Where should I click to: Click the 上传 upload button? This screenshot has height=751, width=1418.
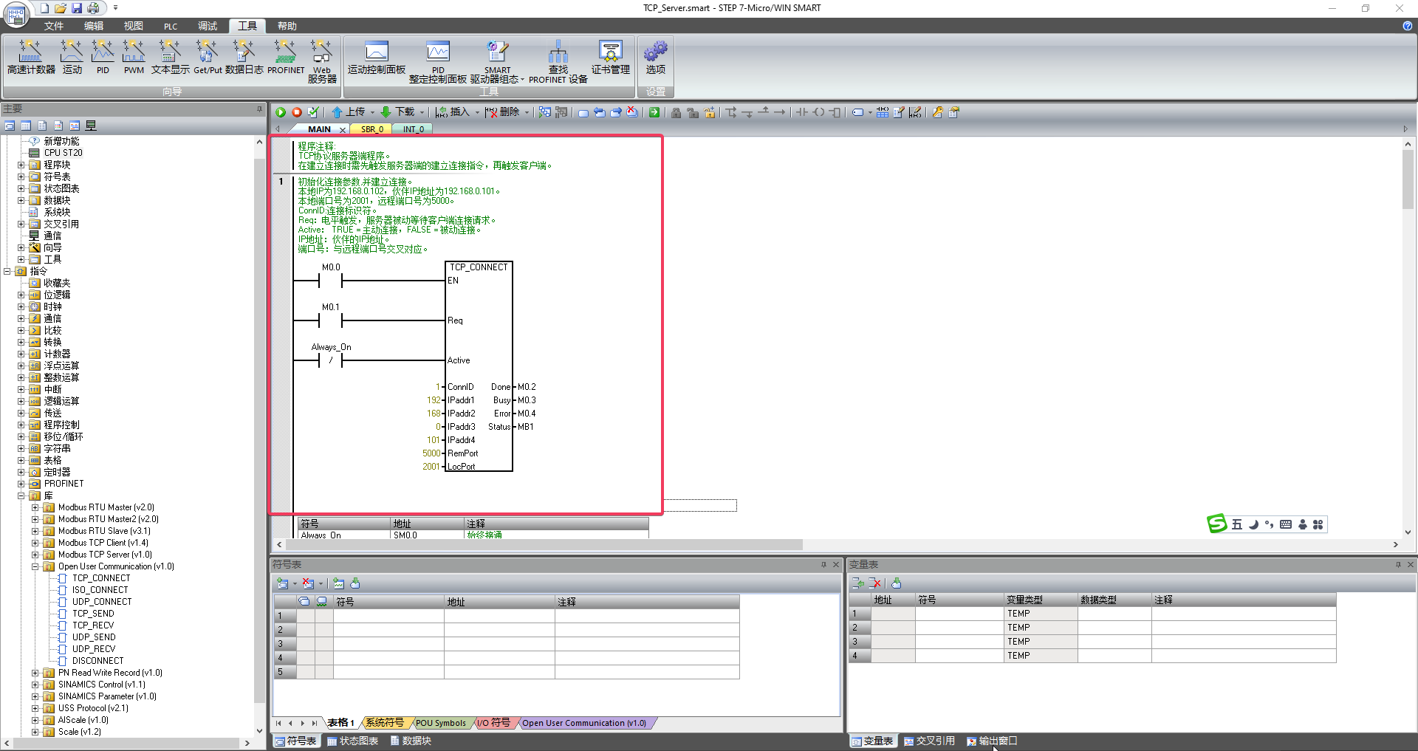(348, 112)
